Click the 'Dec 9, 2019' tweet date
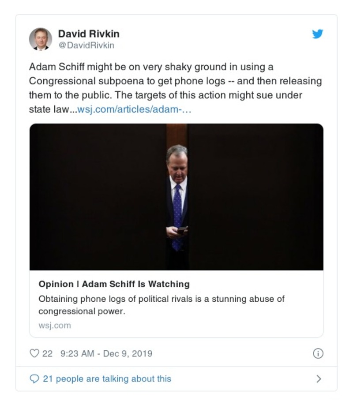This screenshot has height=412, width=353. point(128,353)
